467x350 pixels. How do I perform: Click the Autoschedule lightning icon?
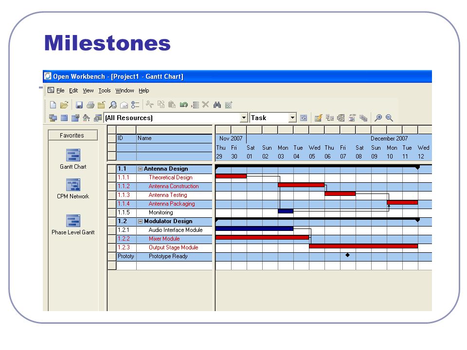318,118
